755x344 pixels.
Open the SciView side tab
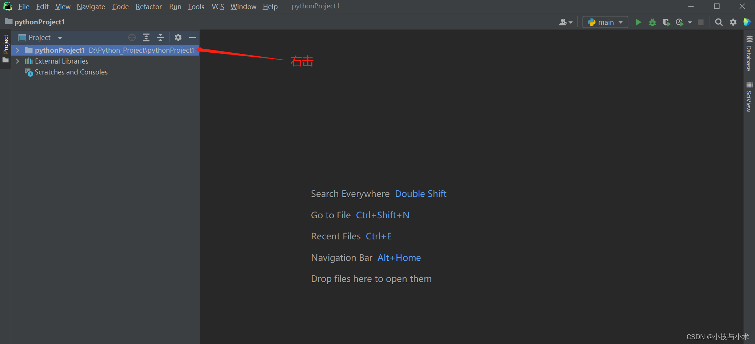(x=749, y=97)
